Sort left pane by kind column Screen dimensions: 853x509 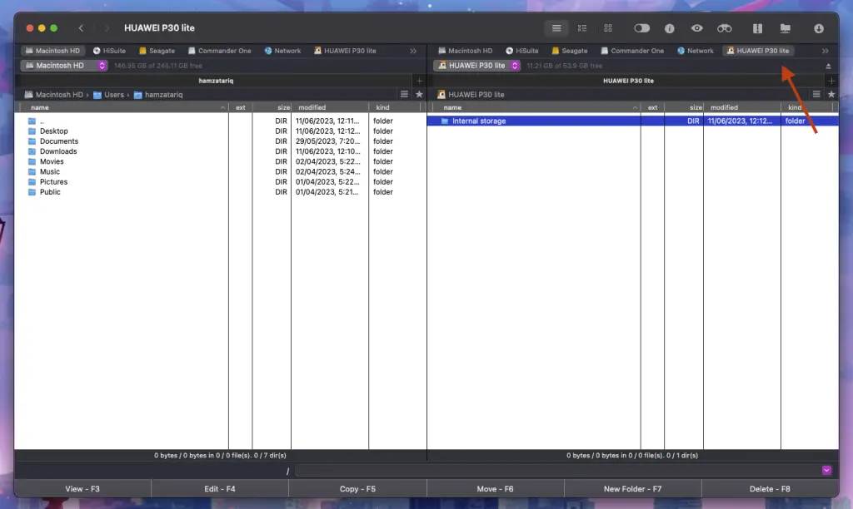pyautogui.click(x=396, y=107)
